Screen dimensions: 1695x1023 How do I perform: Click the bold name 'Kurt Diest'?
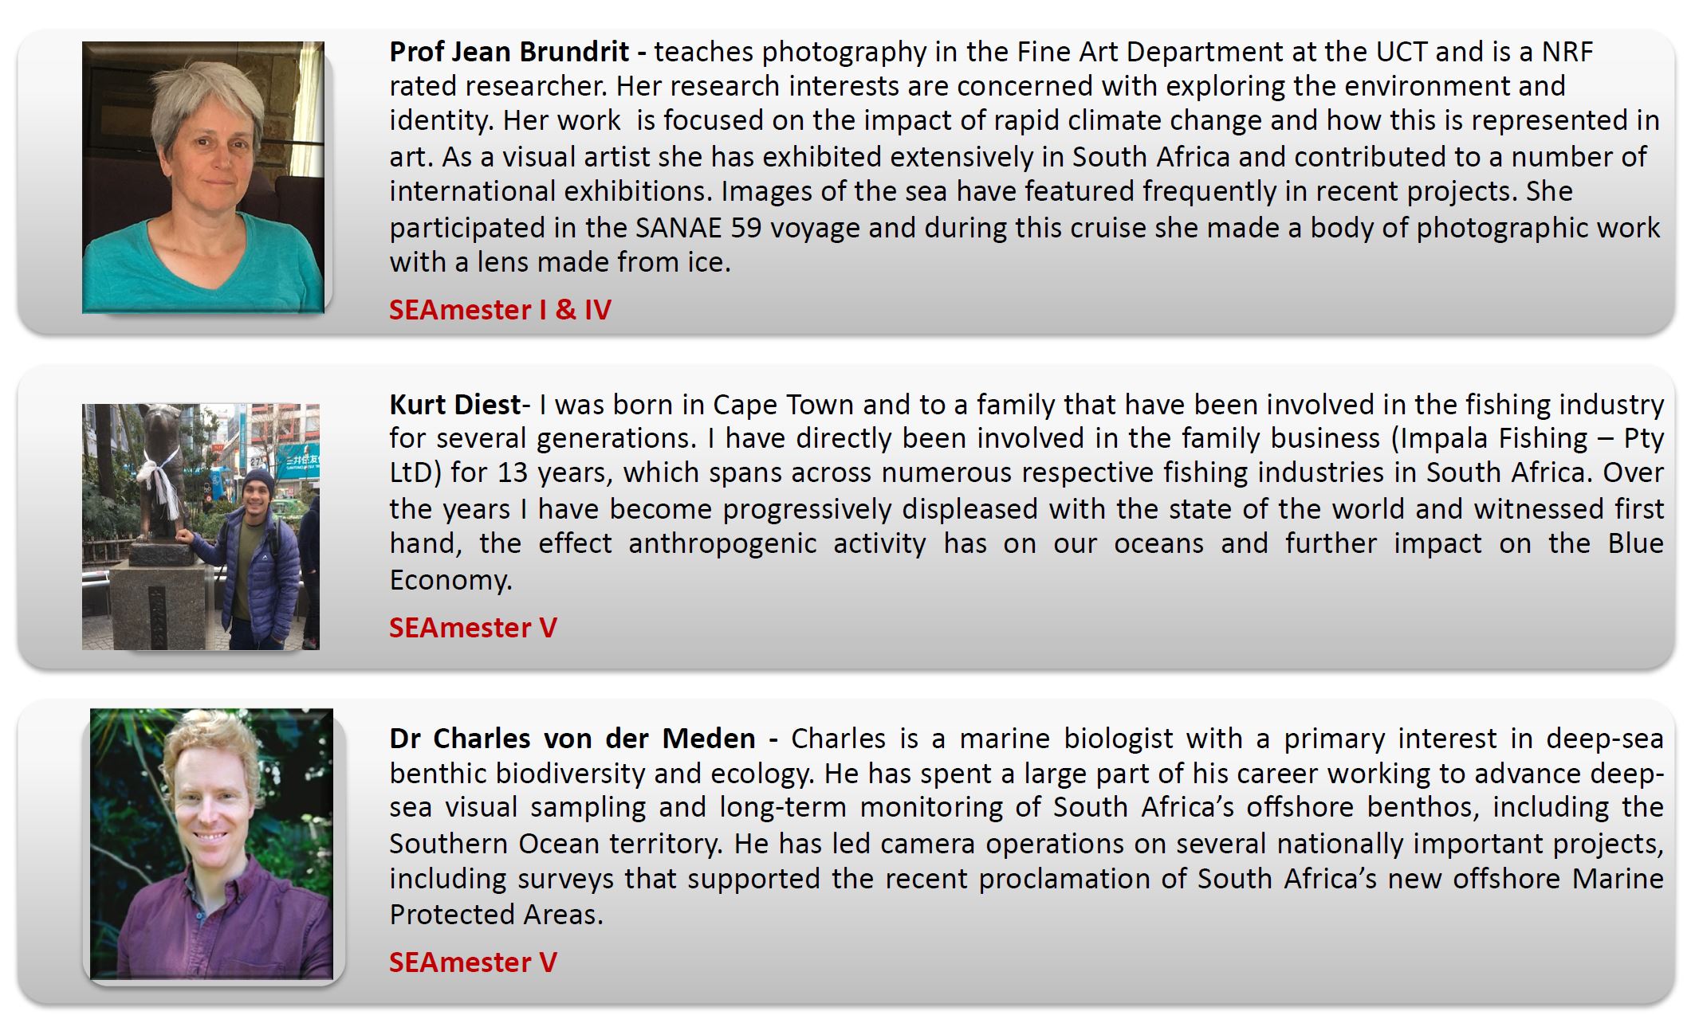click(x=455, y=405)
